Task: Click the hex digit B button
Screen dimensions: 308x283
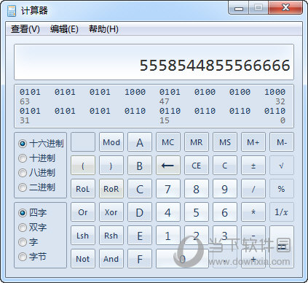Action: [x=140, y=166]
